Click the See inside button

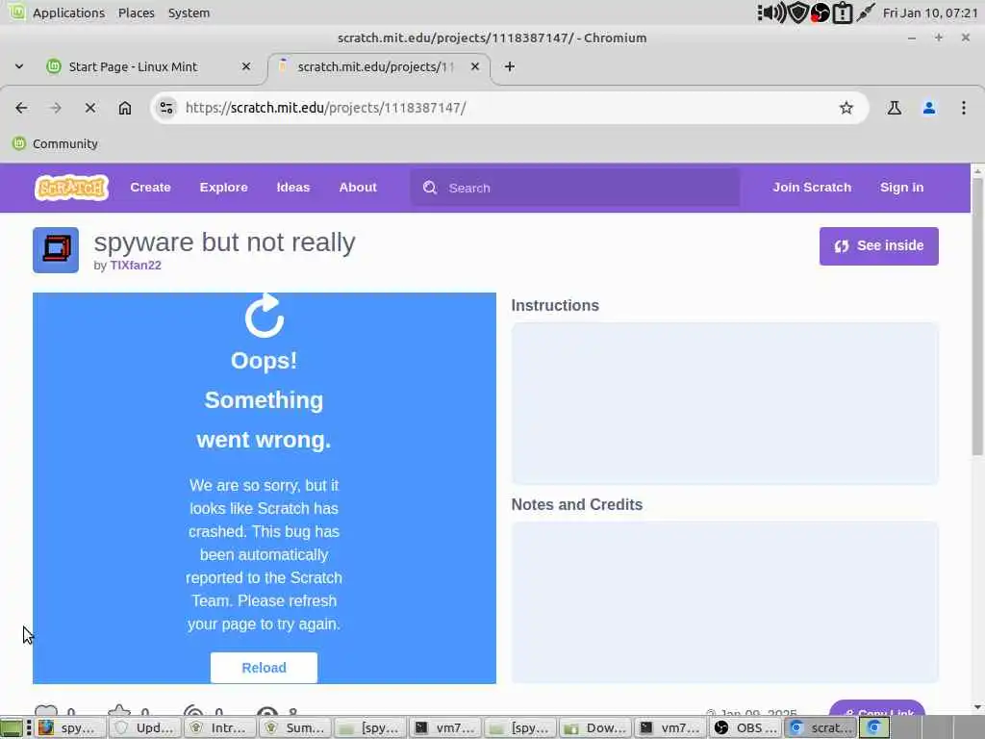point(879,246)
